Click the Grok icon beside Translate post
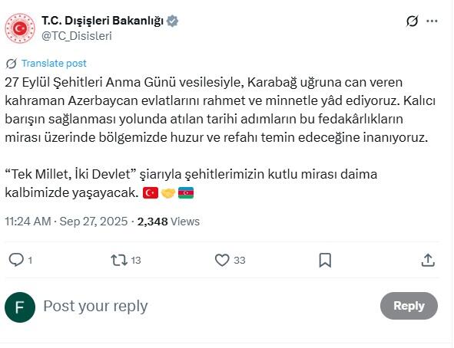Viewport: 454px width, 348px height. [x=11, y=64]
